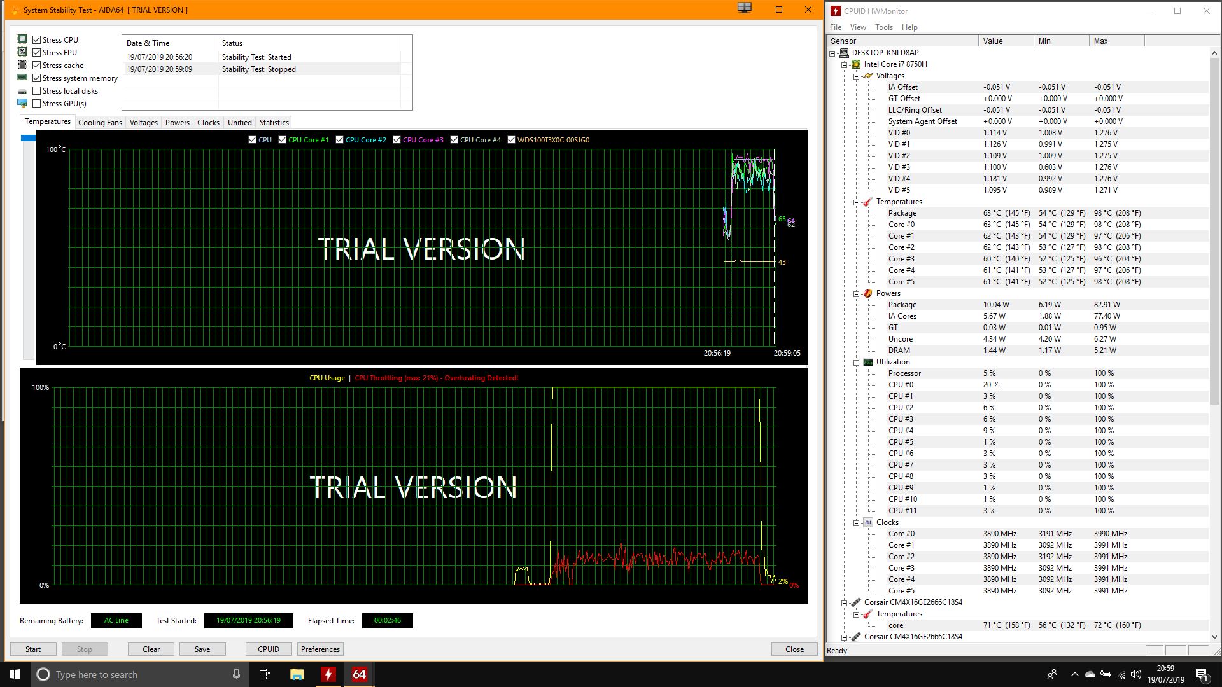Image resolution: width=1222 pixels, height=687 pixels.
Task: Click the first Corsair CM4X16GE2666C18S4 memory icon
Action: tap(856, 602)
